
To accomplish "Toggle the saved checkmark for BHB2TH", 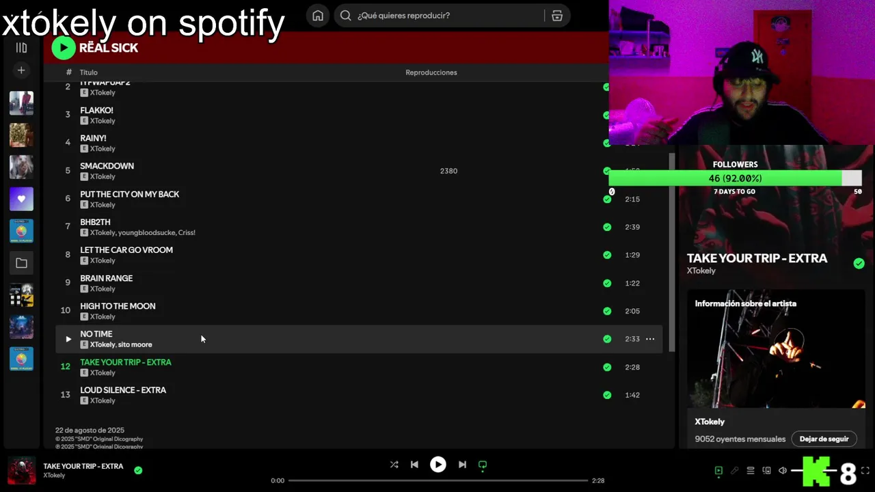I will [607, 227].
